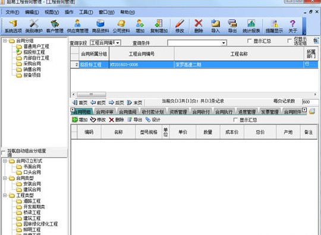Collapse the 合同类型 tree node
This screenshot has height=235, width=321.
point(5,178)
